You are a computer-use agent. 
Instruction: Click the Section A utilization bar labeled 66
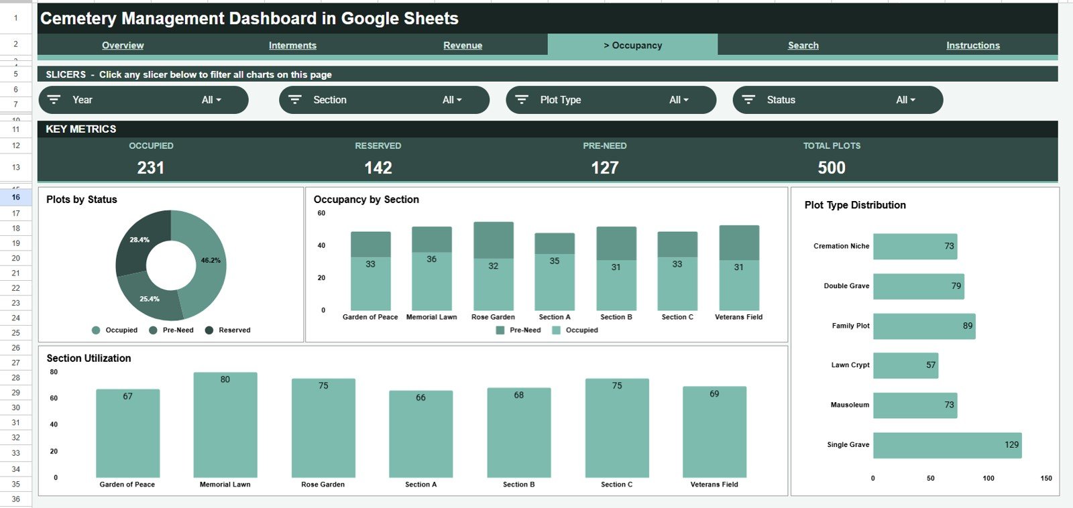420,434
